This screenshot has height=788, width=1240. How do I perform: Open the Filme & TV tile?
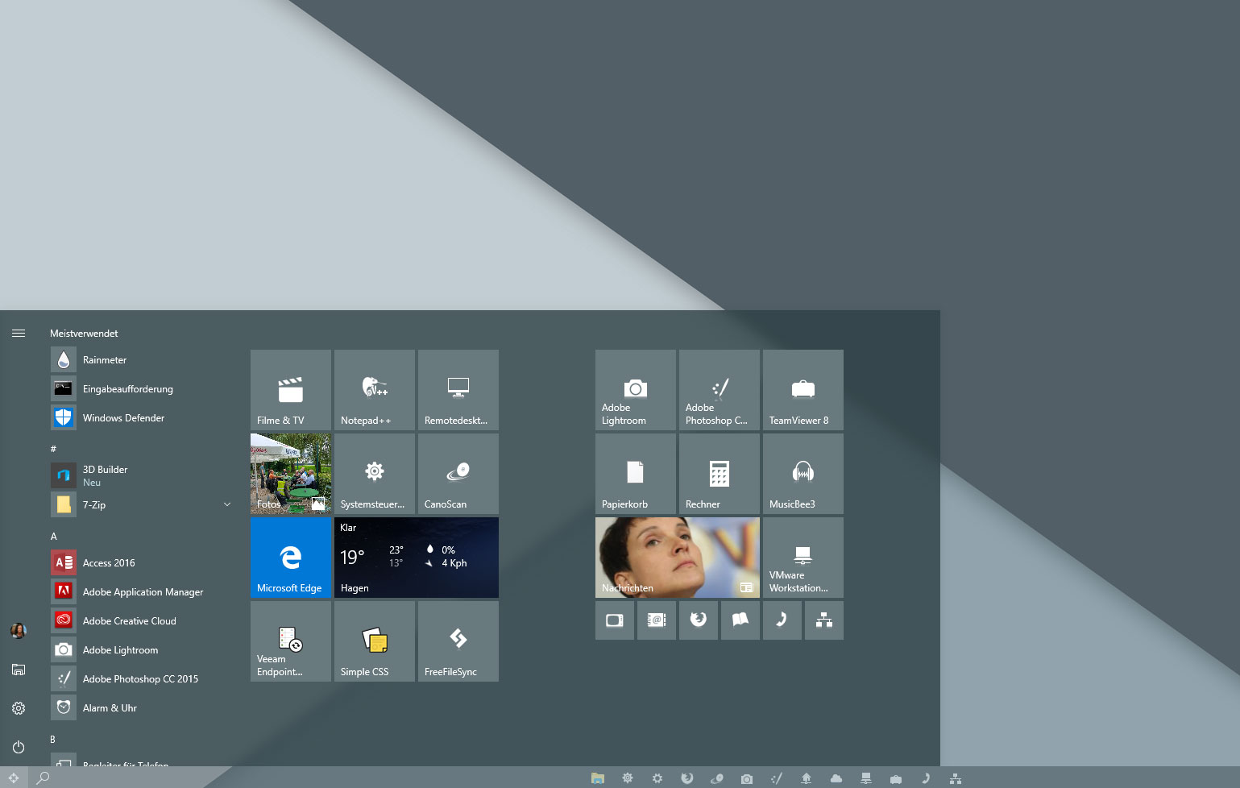click(291, 390)
